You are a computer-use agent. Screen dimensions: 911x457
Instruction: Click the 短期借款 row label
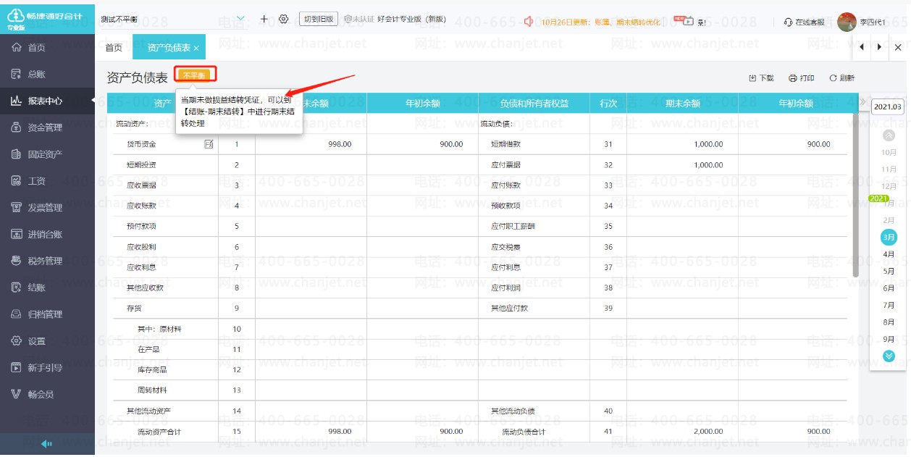pyautogui.click(x=505, y=144)
